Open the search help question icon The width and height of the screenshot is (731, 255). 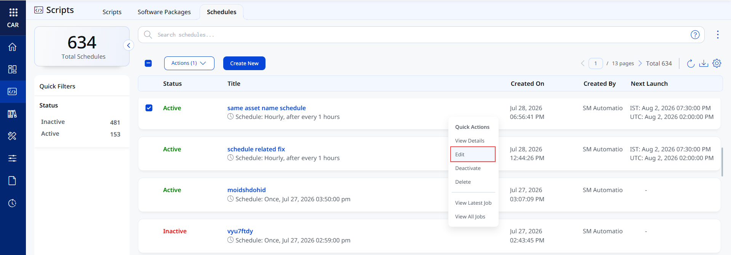click(695, 35)
